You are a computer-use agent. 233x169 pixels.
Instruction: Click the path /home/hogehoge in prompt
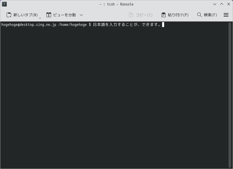coord(73,24)
